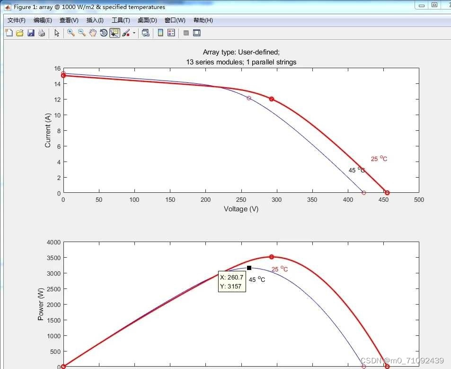Click the '25 °C' label in power plot
The image size is (451, 369).
click(x=280, y=269)
